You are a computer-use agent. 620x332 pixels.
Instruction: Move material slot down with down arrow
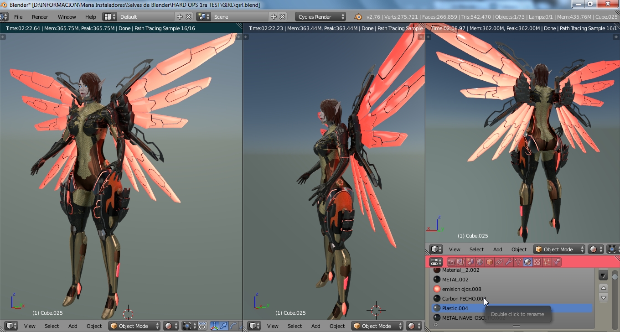(604, 298)
